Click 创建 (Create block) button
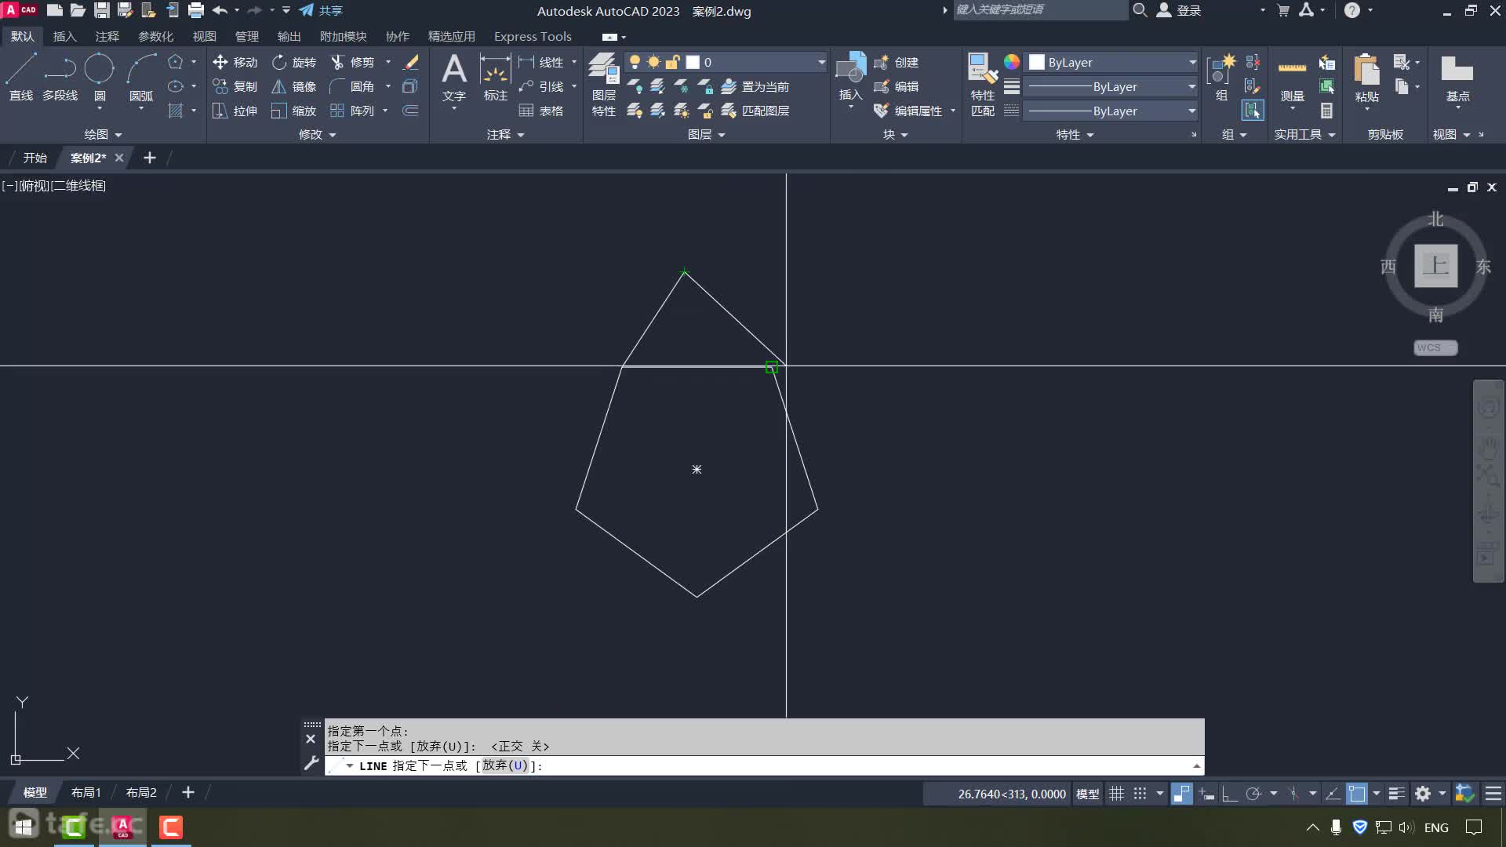The height and width of the screenshot is (847, 1506). click(897, 62)
